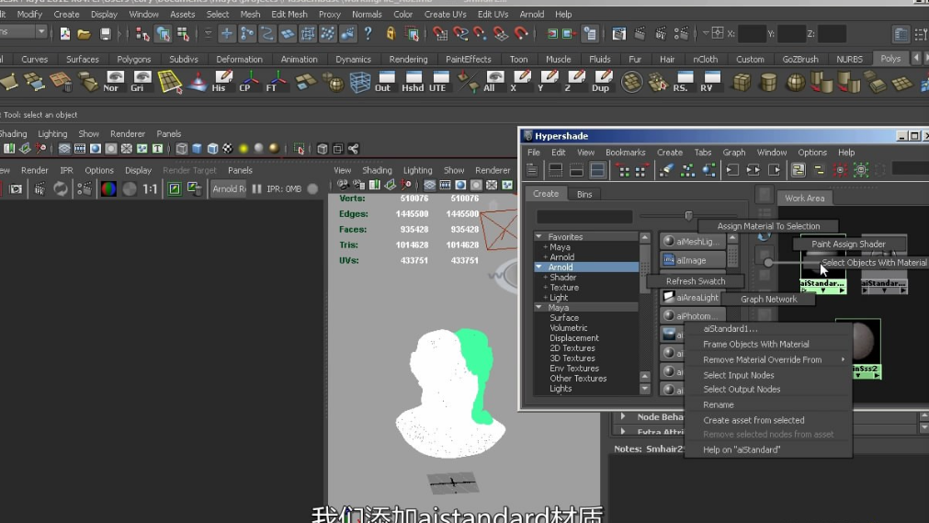
Task: Create an aiMeshLight node
Action: click(x=691, y=242)
